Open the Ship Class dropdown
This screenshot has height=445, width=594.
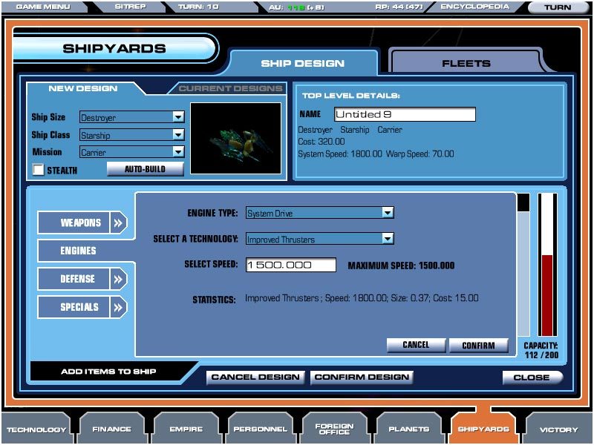[177, 135]
